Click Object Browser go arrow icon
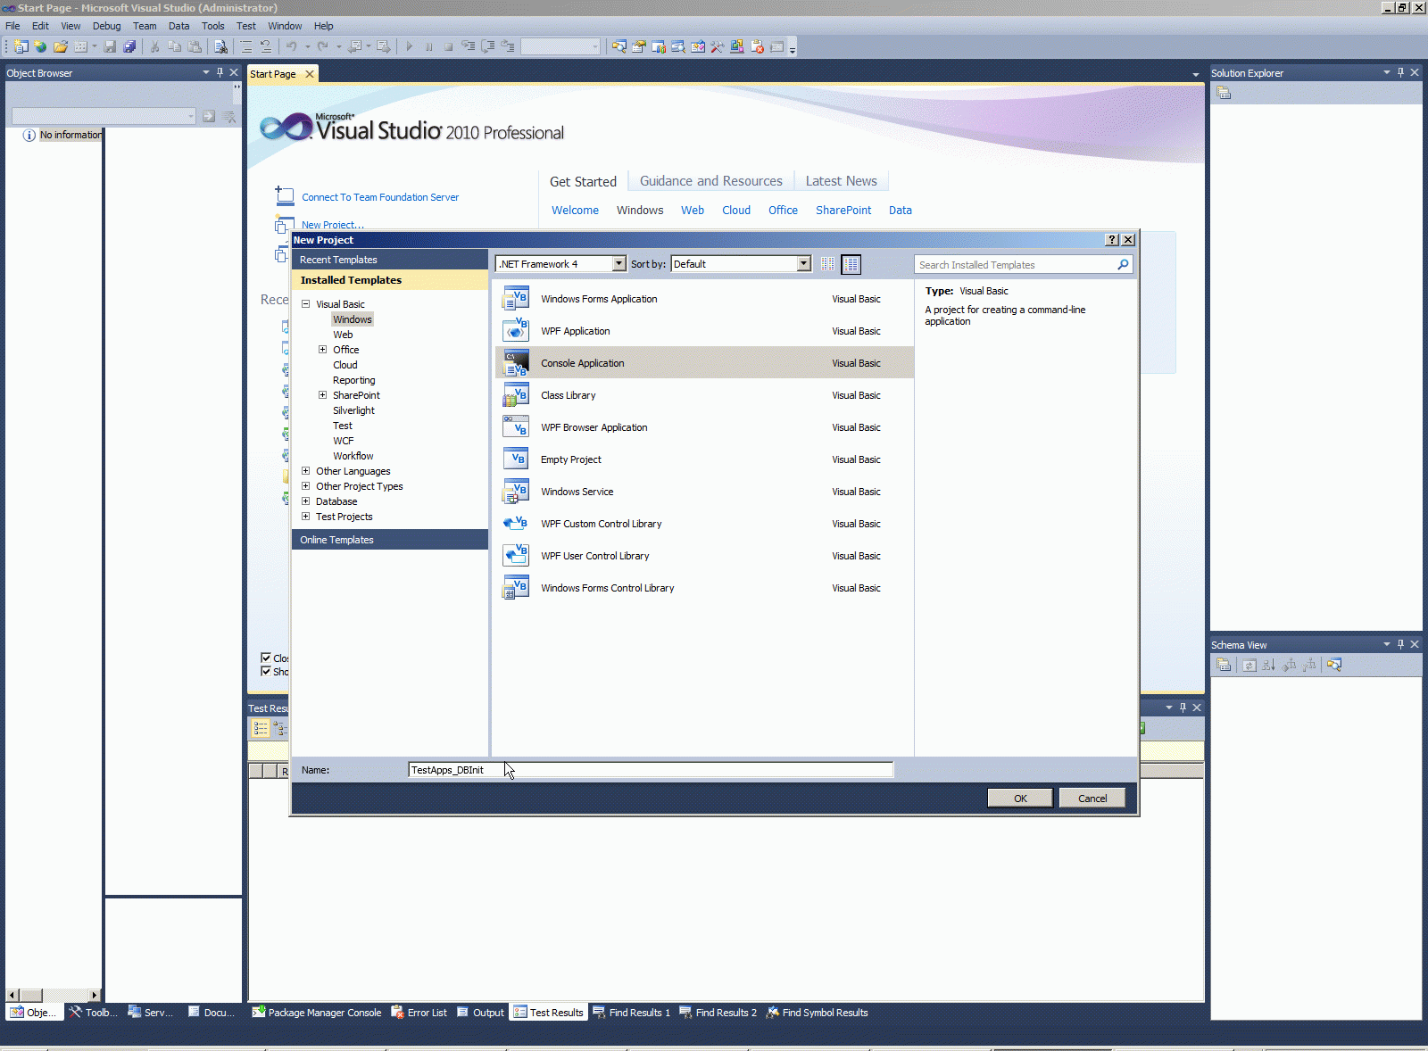This screenshot has height=1051, width=1428. (209, 116)
